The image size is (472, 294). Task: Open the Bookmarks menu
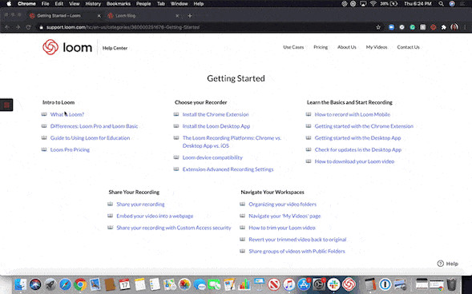(119, 4)
